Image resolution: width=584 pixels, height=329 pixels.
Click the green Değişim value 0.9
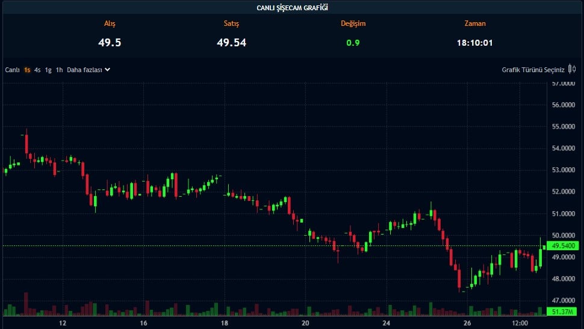click(x=353, y=43)
